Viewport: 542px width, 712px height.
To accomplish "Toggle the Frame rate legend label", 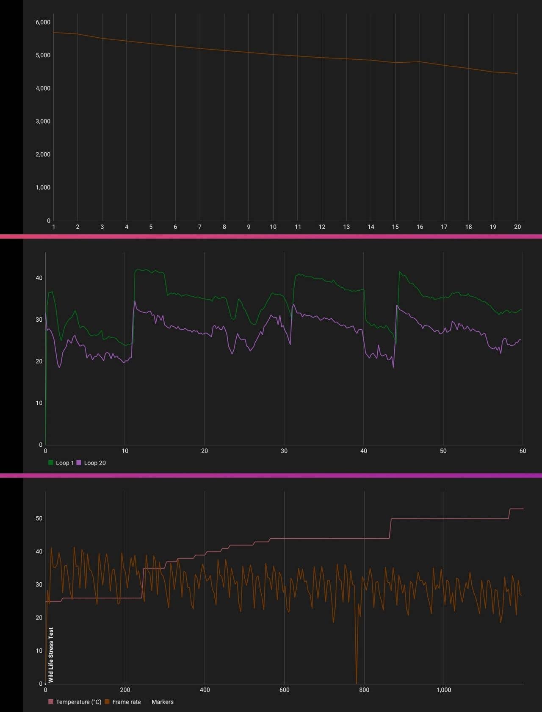I will 126,702.
